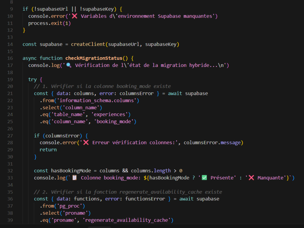Click line number 33 in the gutter
304x228 pixels.
click(10, 178)
